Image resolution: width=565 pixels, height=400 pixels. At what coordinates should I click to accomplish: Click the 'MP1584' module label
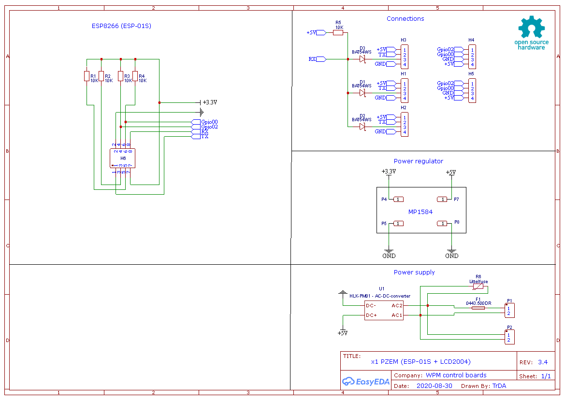click(x=420, y=212)
